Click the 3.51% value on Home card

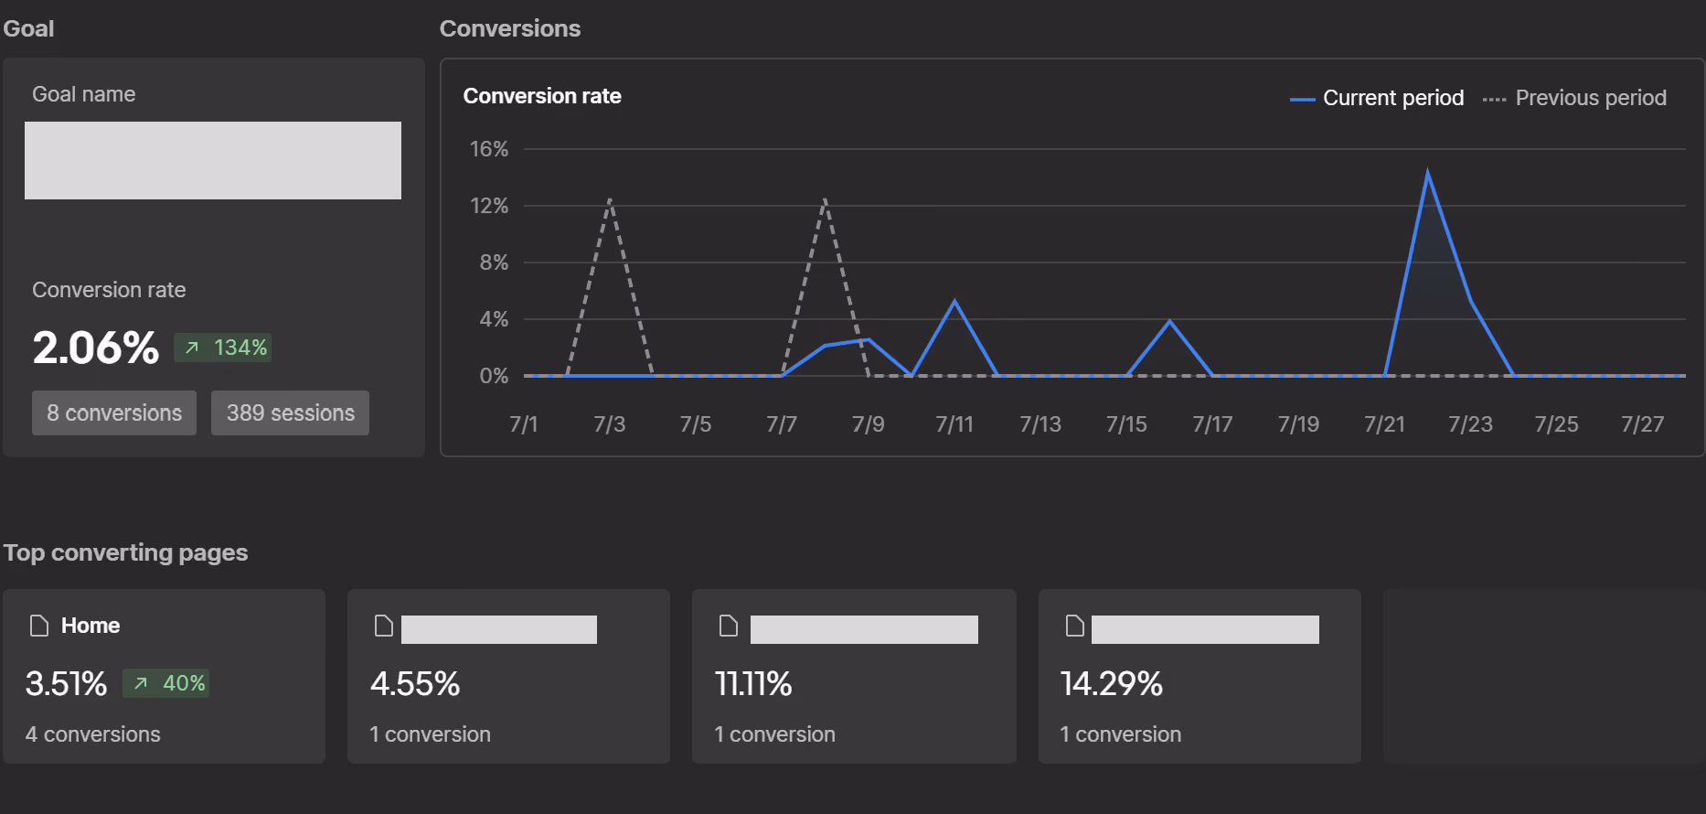66,683
